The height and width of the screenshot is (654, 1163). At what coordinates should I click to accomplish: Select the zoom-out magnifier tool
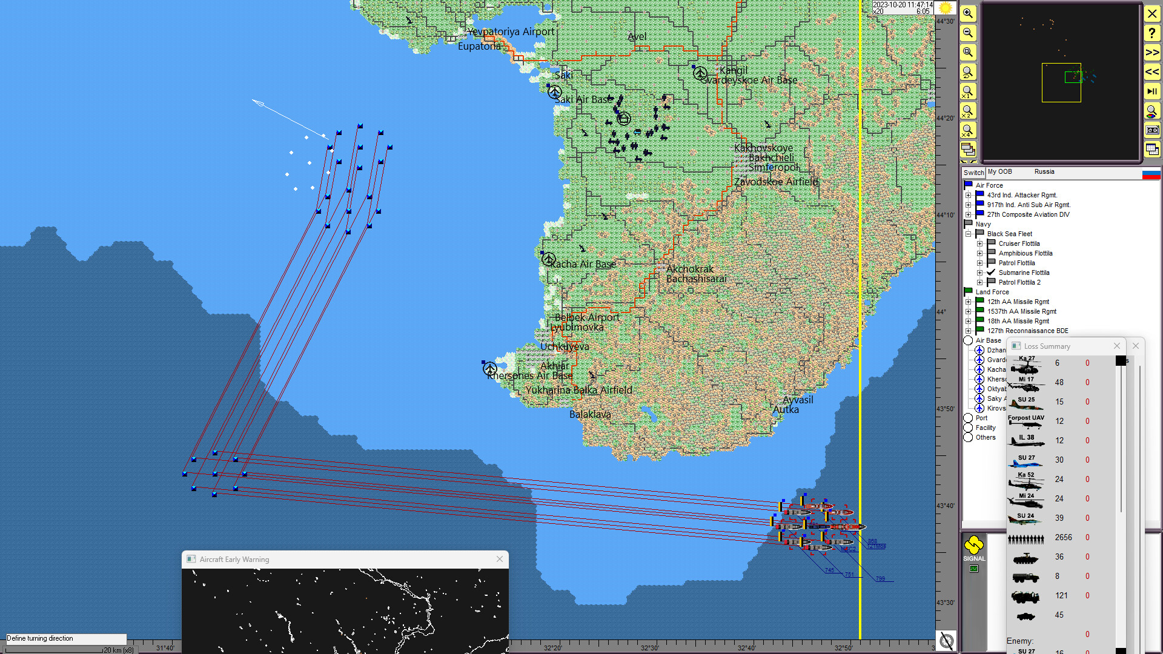click(968, 33)
